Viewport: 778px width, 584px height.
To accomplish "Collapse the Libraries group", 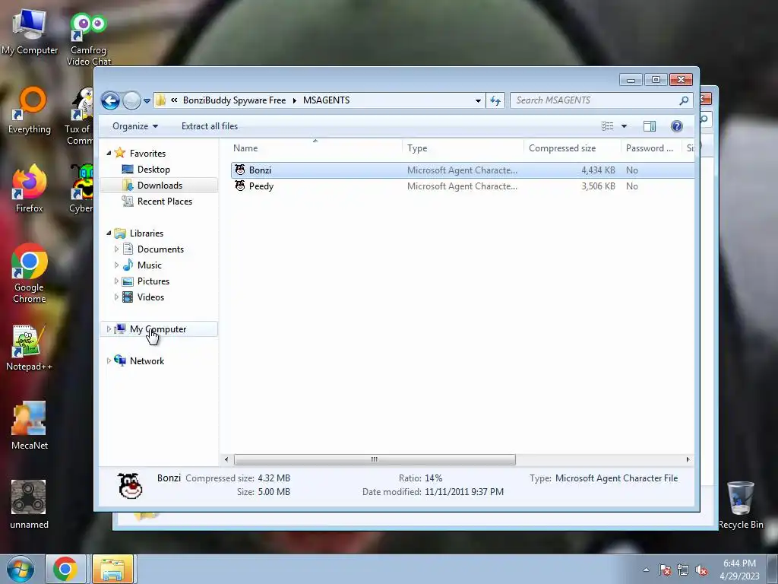I will (109, 233).
